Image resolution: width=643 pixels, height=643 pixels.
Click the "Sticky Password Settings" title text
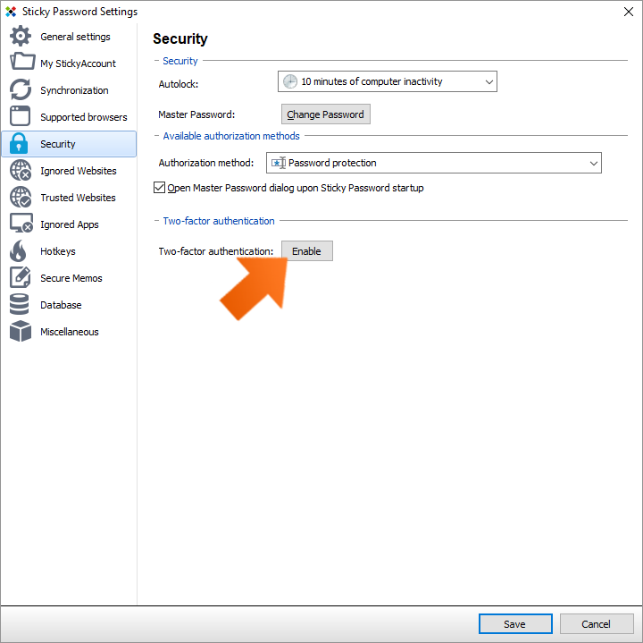[80, 12]
